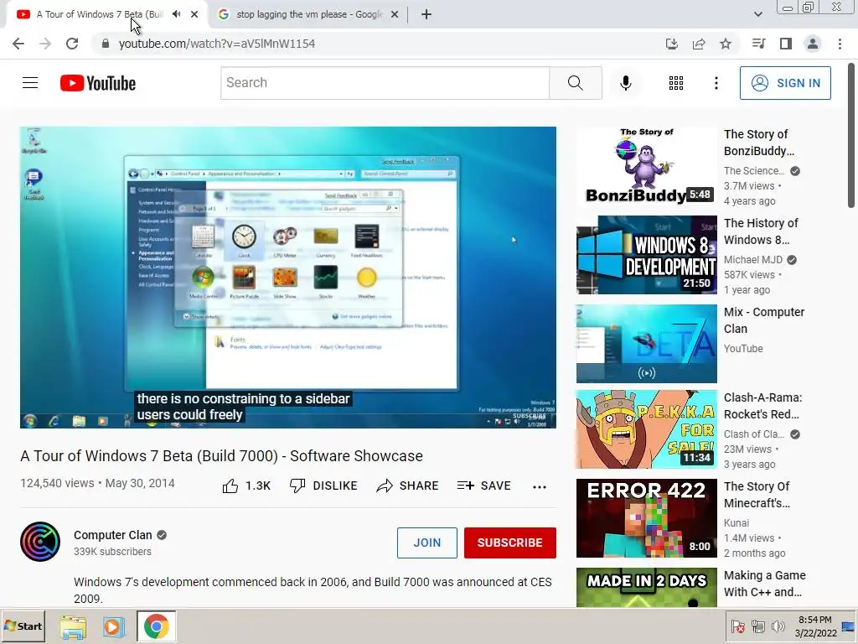This screenshot has height=644, width=858.
Task: Open Clash-A-Rama P.E.K.K.A thumbnail
Action: [646, 428]
